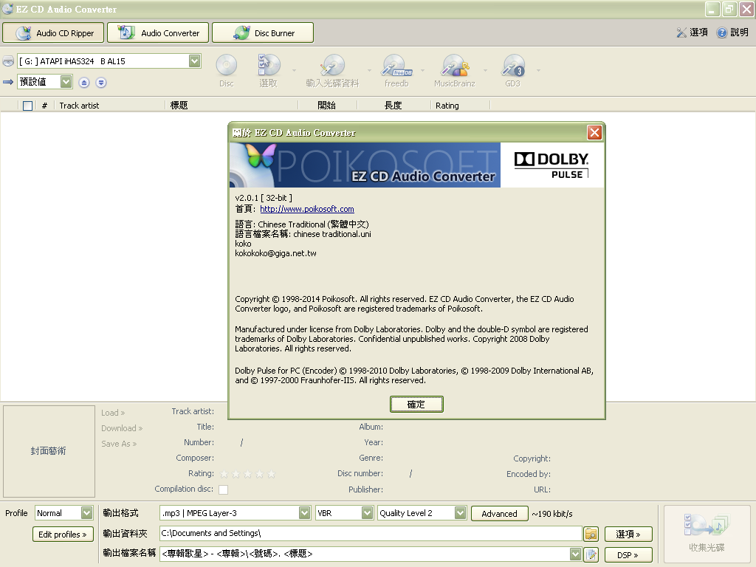Image resolution: width=756 pixels, height=567 pixels.
Task: Toggle the Compilation disc checkbox
Action: click(223, 489)
